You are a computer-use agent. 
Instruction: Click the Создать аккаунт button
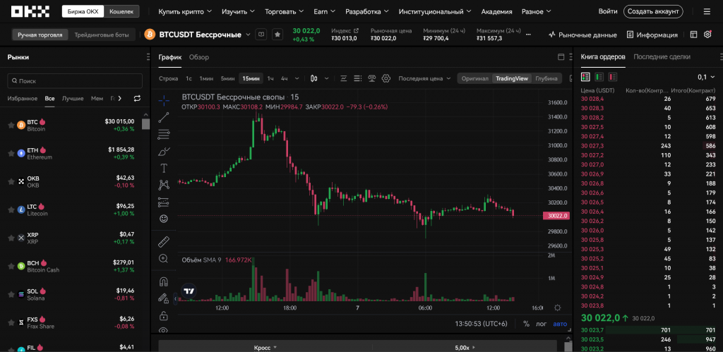pos(653,12)
